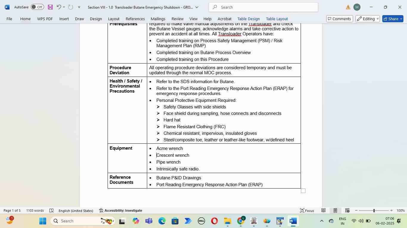Click the taskbar Search box

click(x=83, y=221)
